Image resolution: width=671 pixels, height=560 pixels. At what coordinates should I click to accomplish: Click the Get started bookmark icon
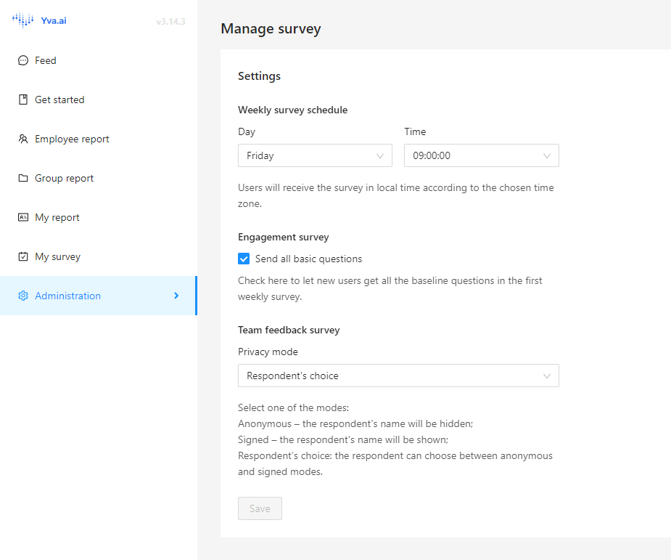(23, 100)
